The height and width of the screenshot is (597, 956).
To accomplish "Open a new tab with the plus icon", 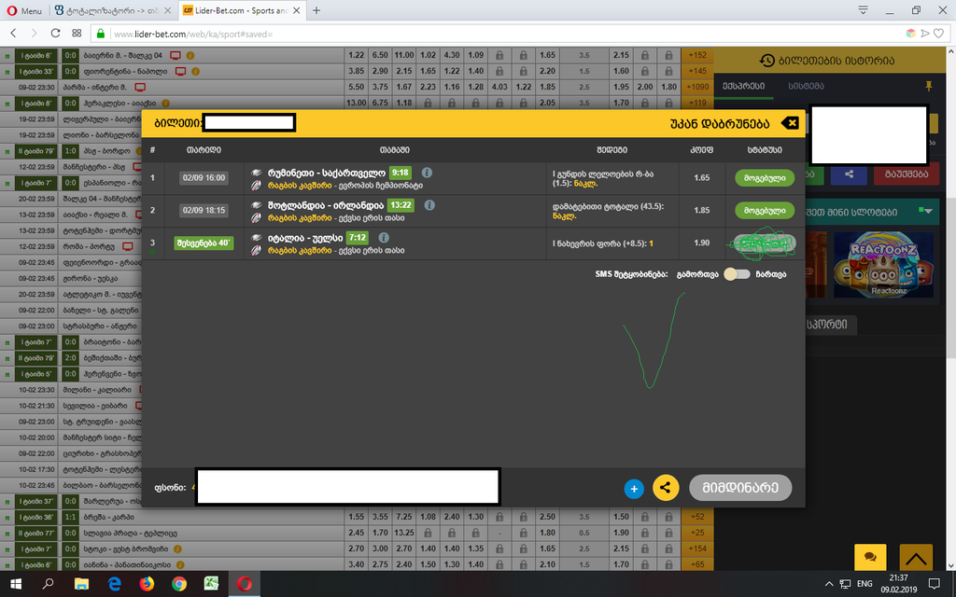I will [316, 10].
